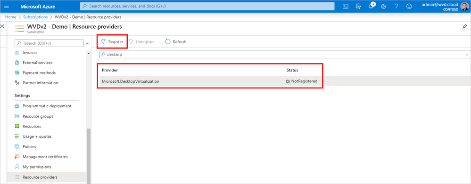The height and width of the screenshot is (184, 471).
Task: Open Cloud Shell from the top bar
Action: tap(346, 6)
